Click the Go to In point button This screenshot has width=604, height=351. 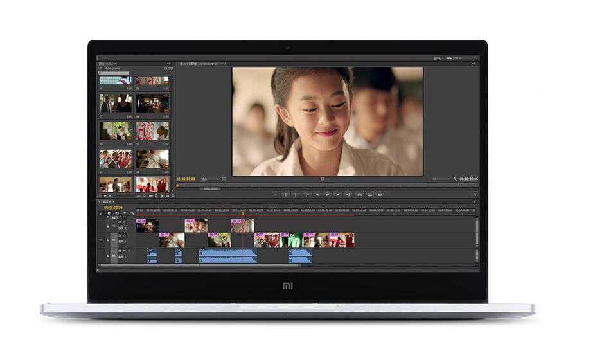click(x=308, y=194)
